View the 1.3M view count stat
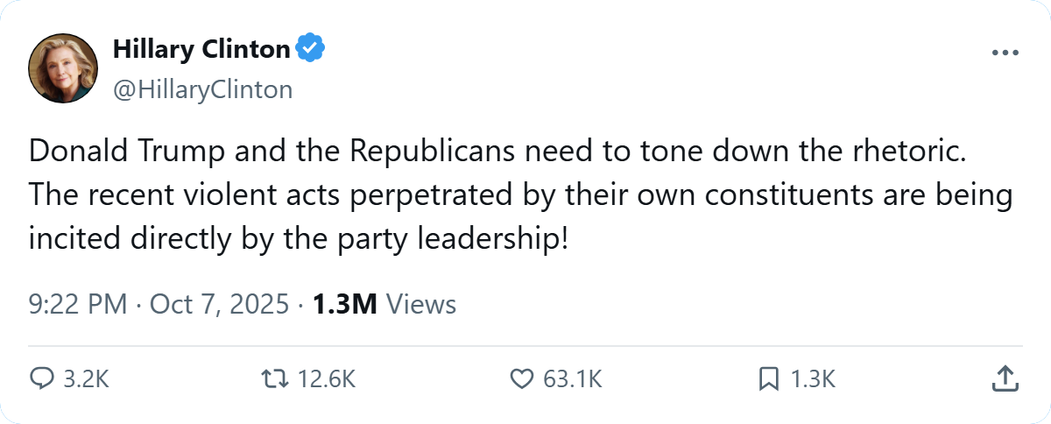The height and width of the screenshot is (424, 1051). click(345, 304)
